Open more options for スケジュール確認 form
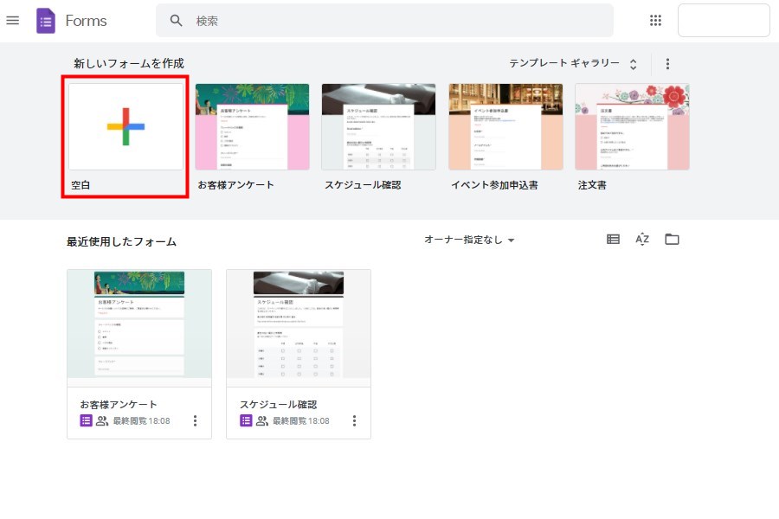 pos(354,420)
